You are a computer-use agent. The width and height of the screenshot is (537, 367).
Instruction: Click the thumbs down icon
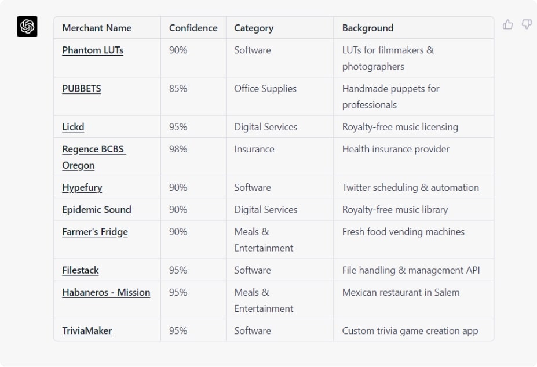pyautogui.click(x=527, y=24)
